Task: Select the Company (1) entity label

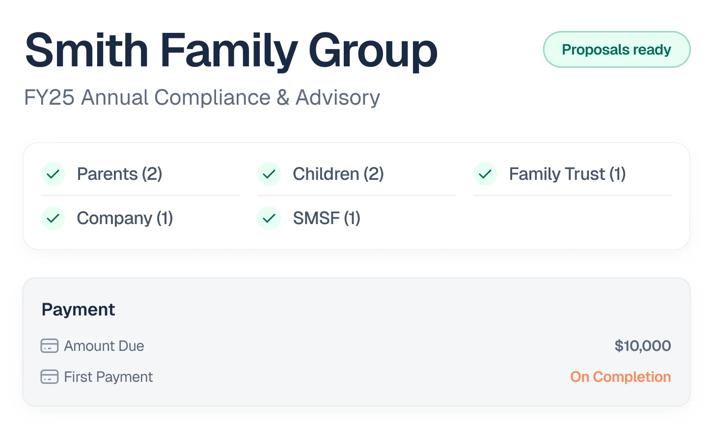Action: click(x=125, y=218)
